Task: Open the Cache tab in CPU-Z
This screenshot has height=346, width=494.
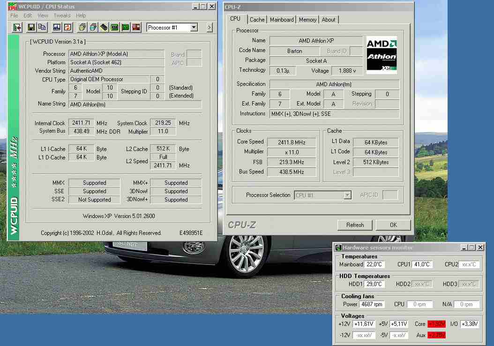Action: 257,20
